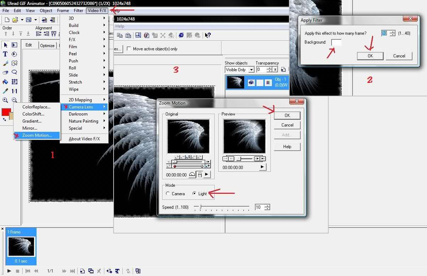Screen dimensions: 427x276
Task: Switch to the Optimize tab
Action: 47,45
